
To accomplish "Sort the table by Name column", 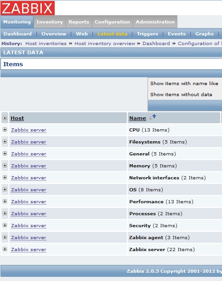I will 138,118.
